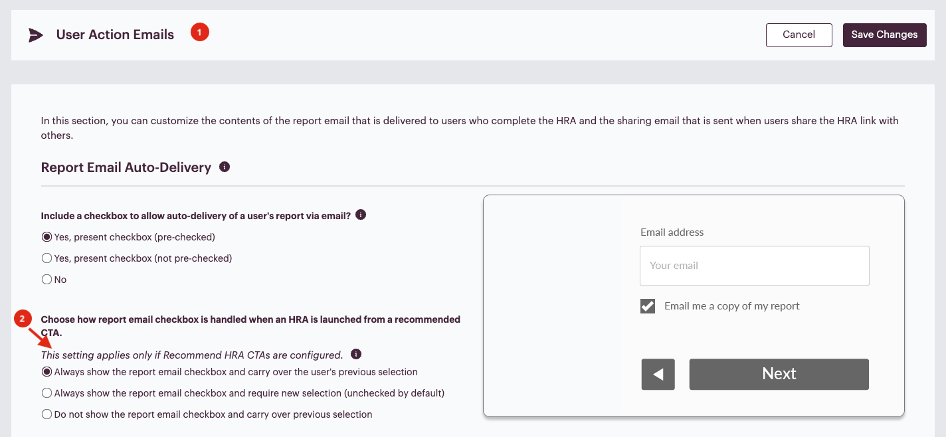Select Yes, present checkbox (pre-checked) option
Viewport: 946px width, 437px height.
pos(47,237)
